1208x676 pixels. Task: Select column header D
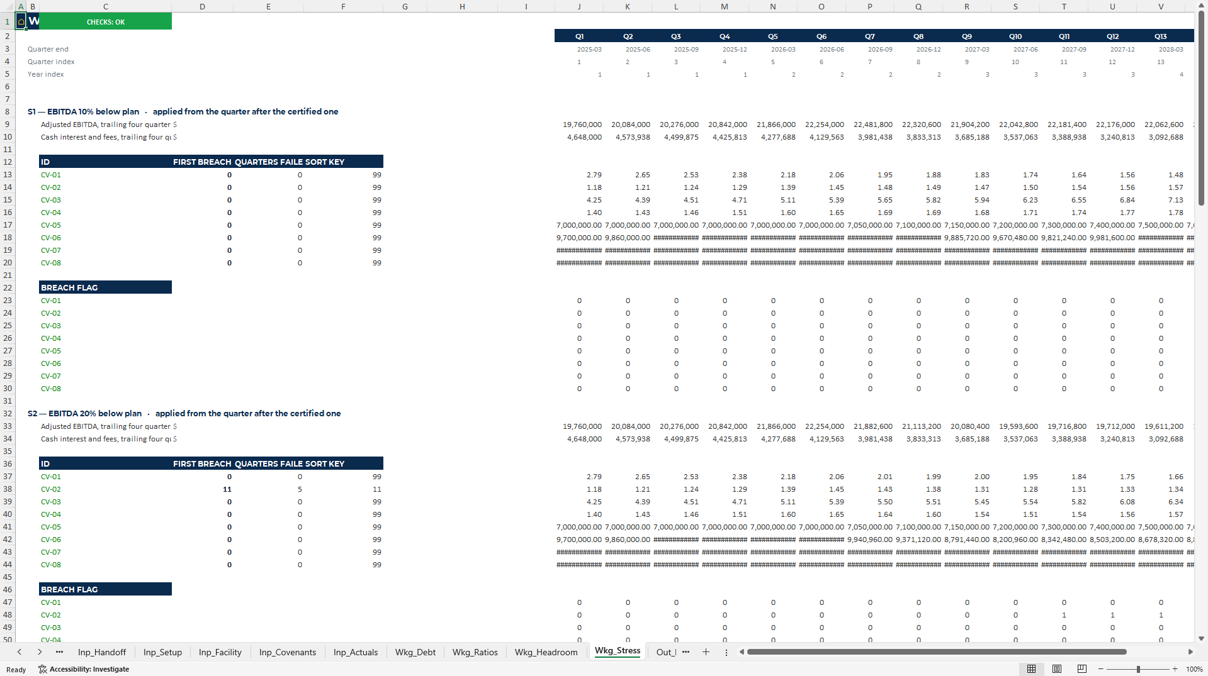point(202,6)
